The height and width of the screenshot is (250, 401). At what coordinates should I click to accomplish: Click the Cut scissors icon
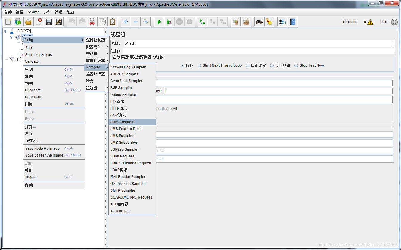92,22
